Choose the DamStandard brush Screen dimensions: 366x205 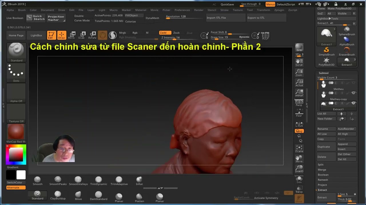[99, 196]
